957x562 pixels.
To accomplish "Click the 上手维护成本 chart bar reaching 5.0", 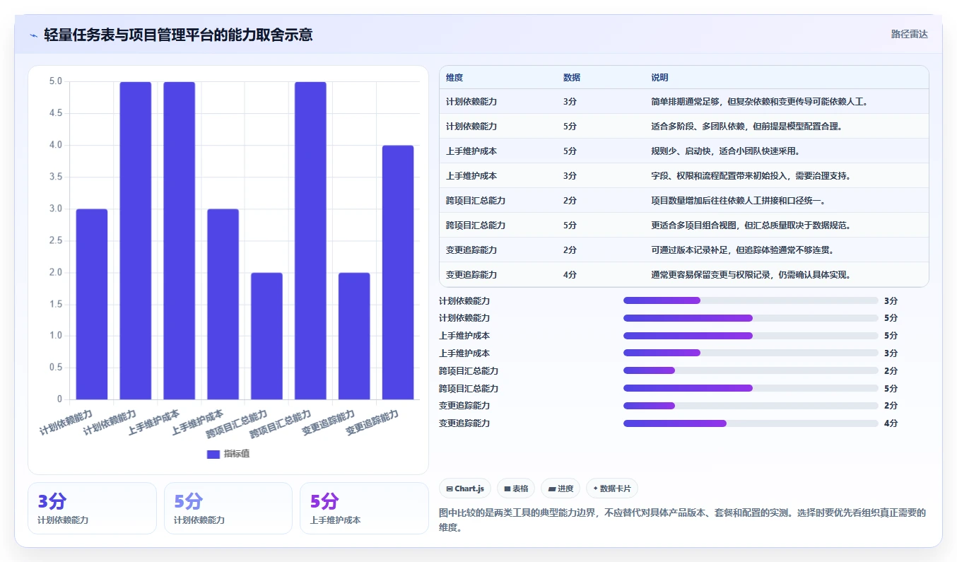I will pos(180,240).
